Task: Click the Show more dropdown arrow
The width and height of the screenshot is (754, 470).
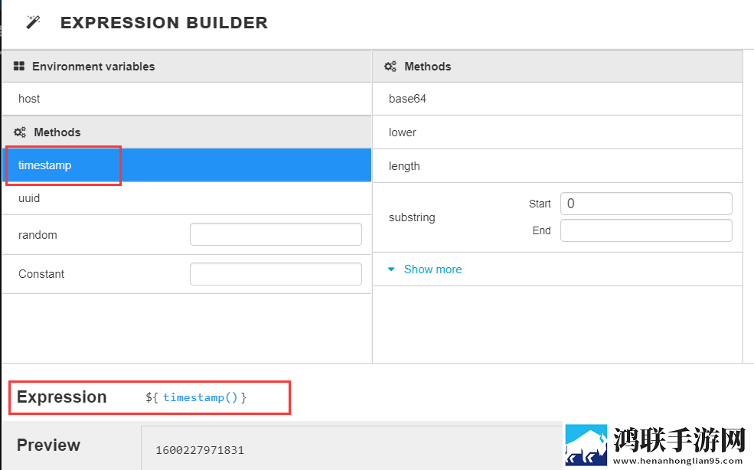Action: (x=391, y=269)
